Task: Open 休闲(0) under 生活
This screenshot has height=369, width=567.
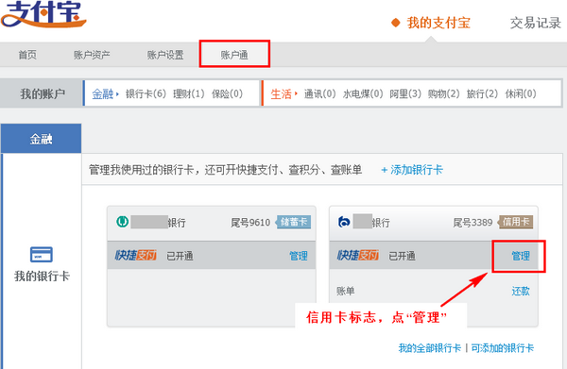Action: coord(521,93)
